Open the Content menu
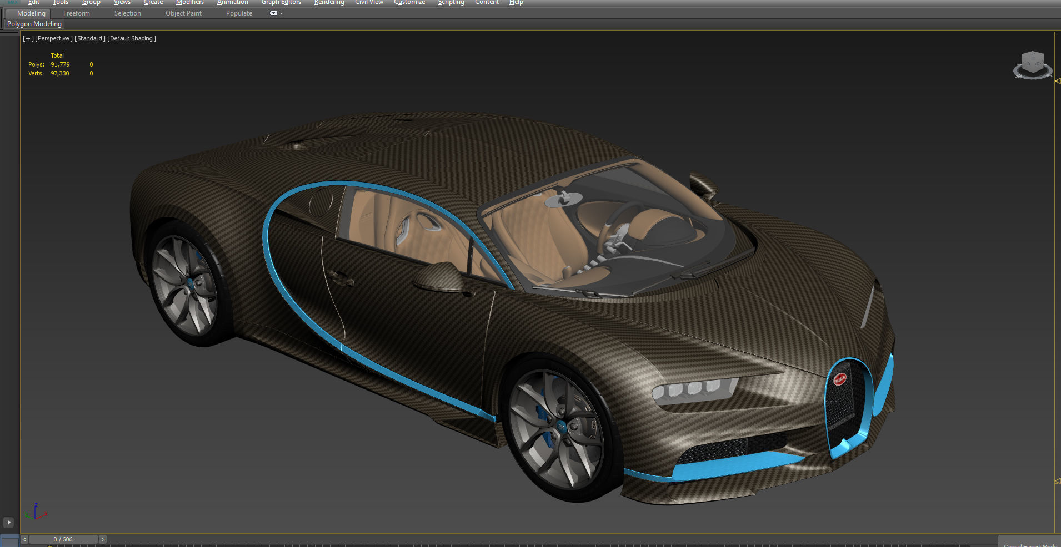The height and width of the screenshot is (547, 1061). tap(487, 2)
